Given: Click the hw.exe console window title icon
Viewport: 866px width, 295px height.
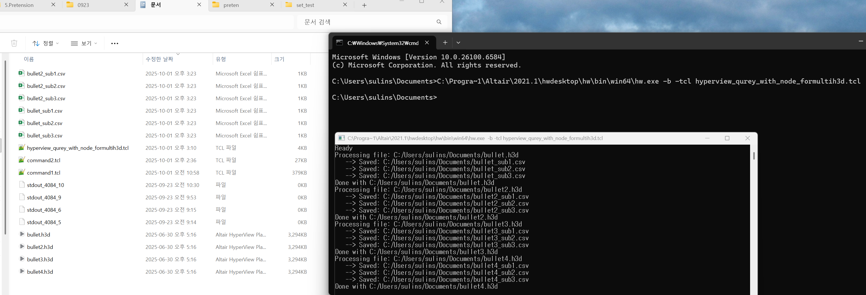Looking at the screenshot, I should (342, 138).
